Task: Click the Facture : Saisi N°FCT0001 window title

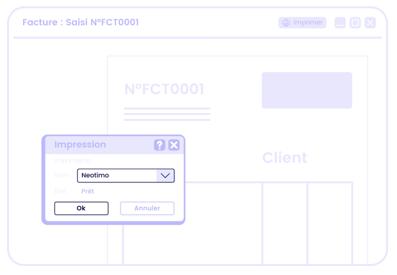Action: click(x=81, y=22)
